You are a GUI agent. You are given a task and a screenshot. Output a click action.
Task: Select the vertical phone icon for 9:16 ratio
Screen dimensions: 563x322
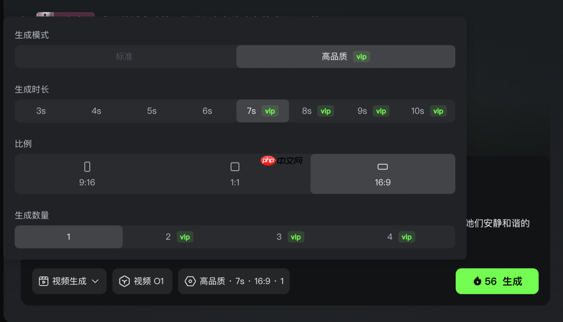pyautogui.click(x=87, y=166)
